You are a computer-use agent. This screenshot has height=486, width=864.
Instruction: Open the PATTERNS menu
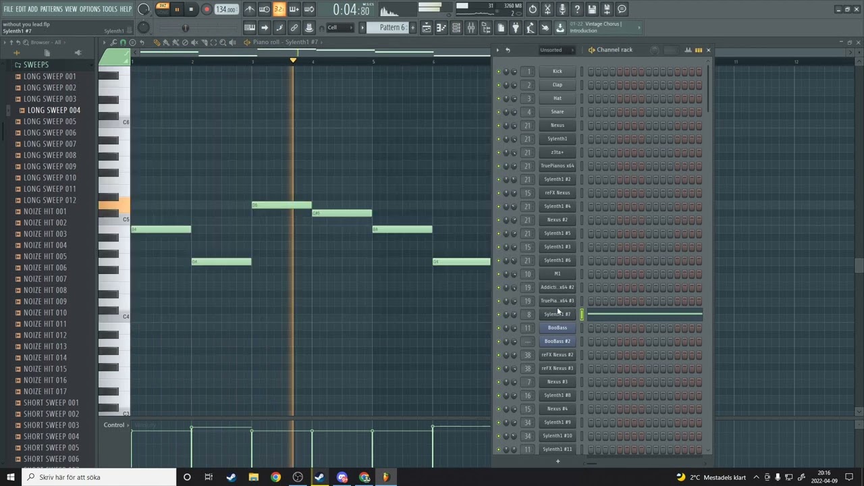pos(51,9)
